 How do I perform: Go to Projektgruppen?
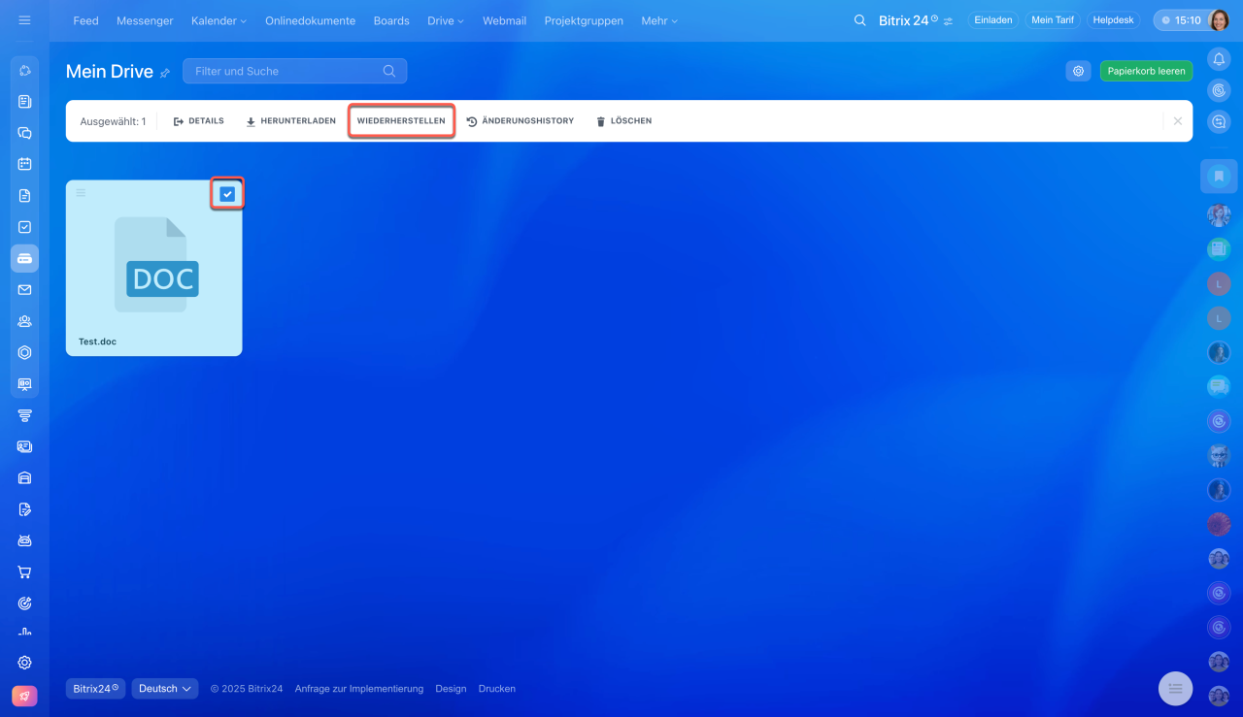point(584,20)
